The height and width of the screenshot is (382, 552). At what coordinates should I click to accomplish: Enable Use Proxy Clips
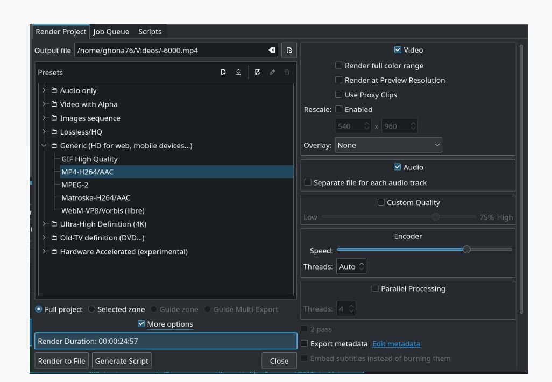point(338,95)
